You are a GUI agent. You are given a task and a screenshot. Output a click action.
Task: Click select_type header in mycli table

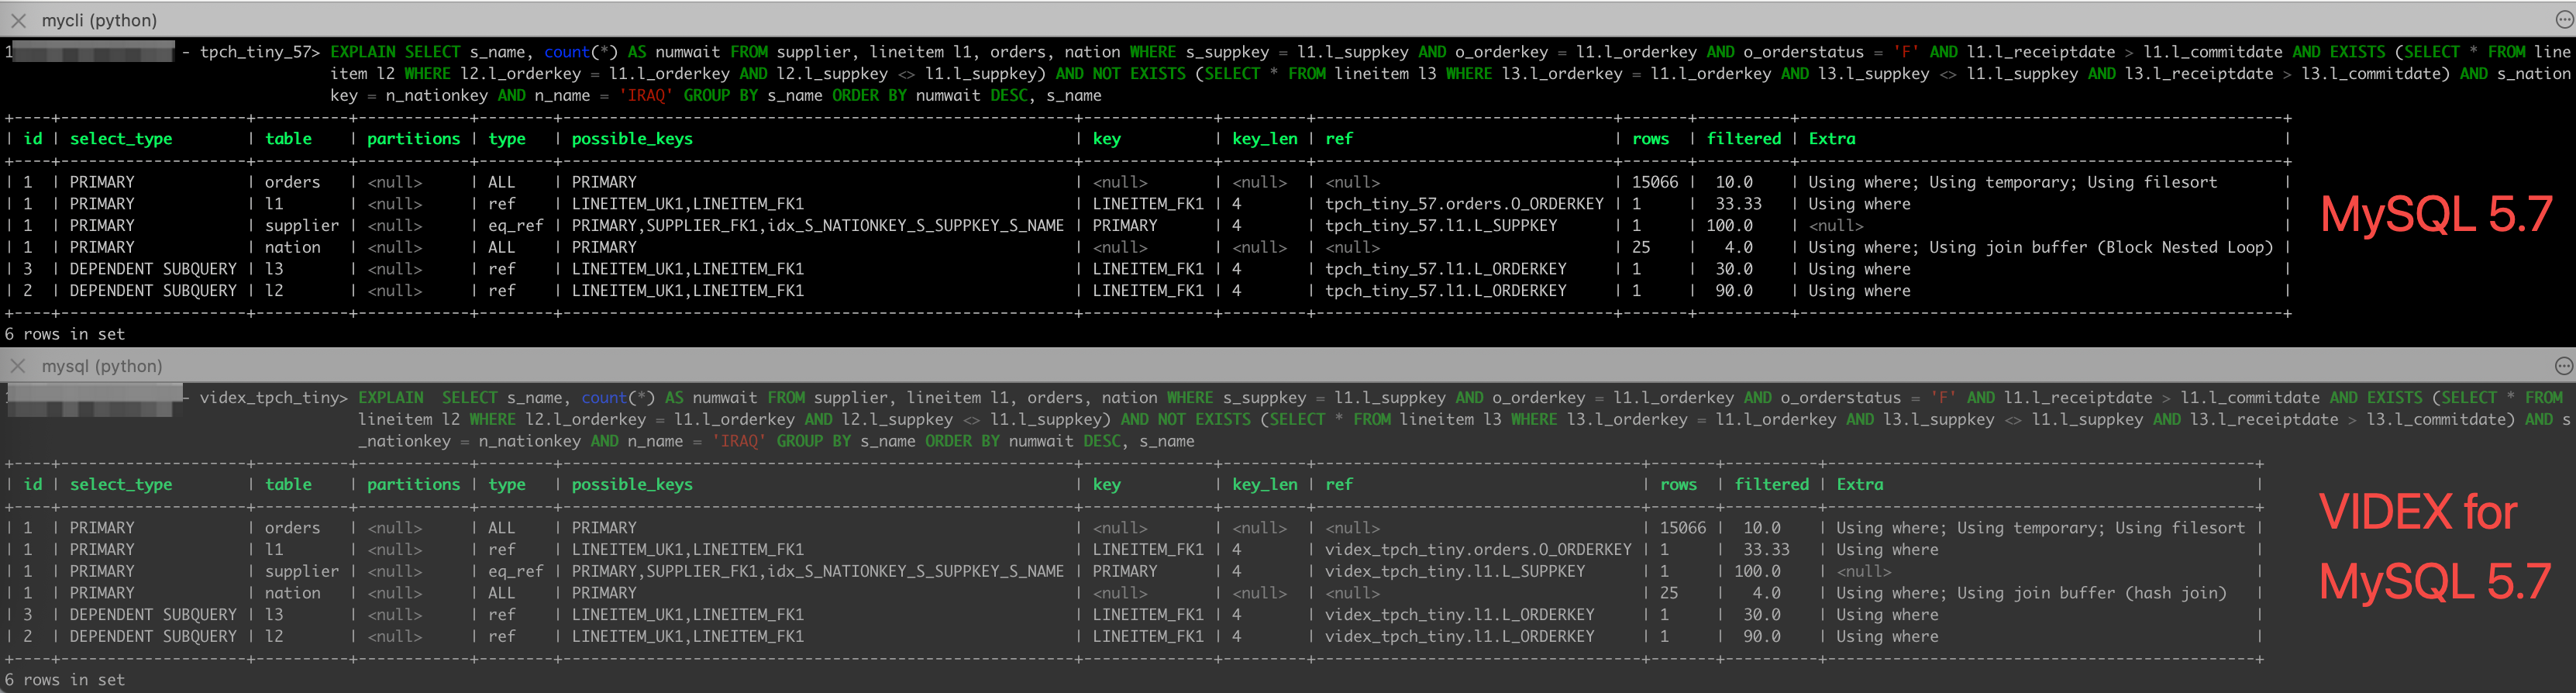pos(121,139)
